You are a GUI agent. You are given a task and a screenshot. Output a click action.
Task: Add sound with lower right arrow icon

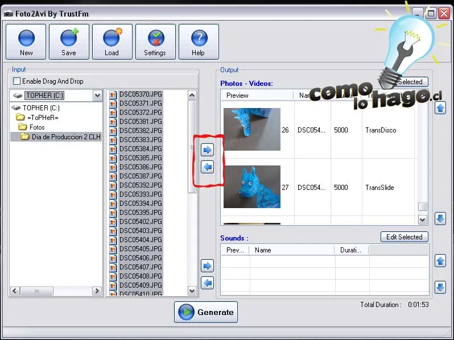click(x=207, y=266)
